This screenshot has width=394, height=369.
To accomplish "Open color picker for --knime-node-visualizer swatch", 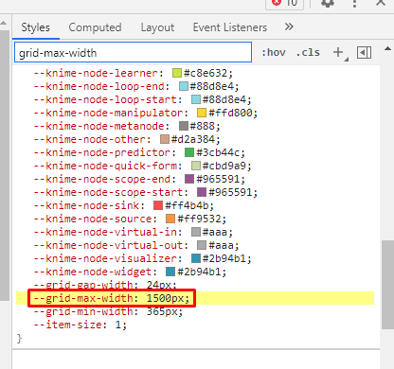I will click(196, 258).
